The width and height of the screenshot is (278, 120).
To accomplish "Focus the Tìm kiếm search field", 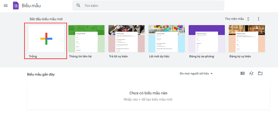I will click(x=148, y=6).
